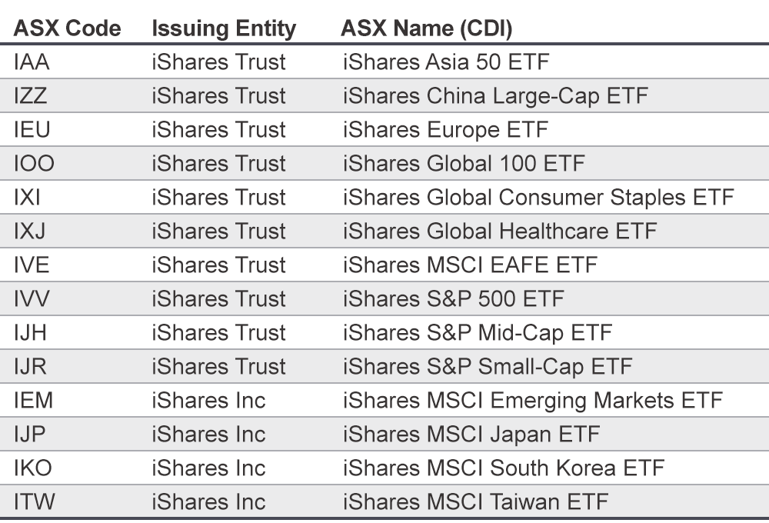This screenshot has width=769, height=523.
Task: Click the iShares Global 100 ETF name
Action: 464,164
